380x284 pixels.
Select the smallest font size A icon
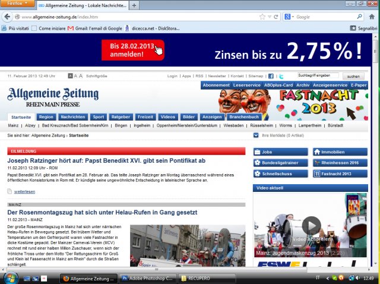[70, 76]
